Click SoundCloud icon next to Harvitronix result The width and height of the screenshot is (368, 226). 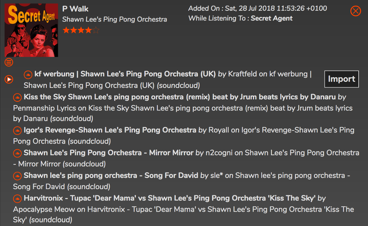click(17, 199)
